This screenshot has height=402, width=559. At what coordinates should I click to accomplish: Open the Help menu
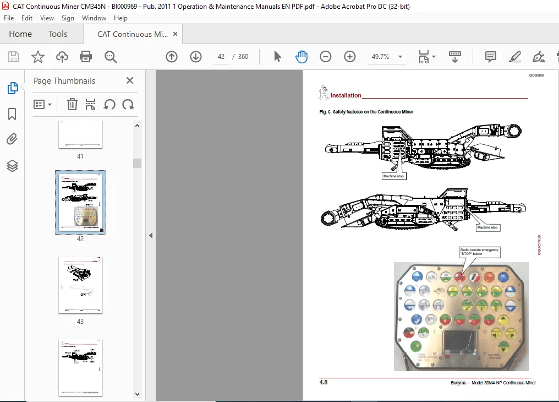120,18
